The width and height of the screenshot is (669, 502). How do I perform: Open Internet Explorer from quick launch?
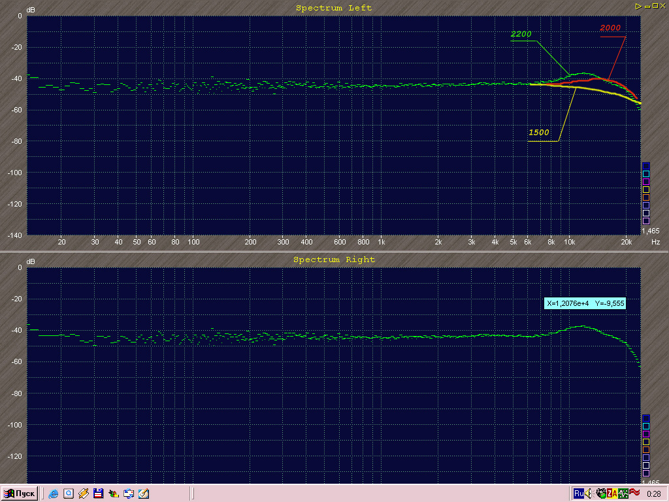(53, 494)
